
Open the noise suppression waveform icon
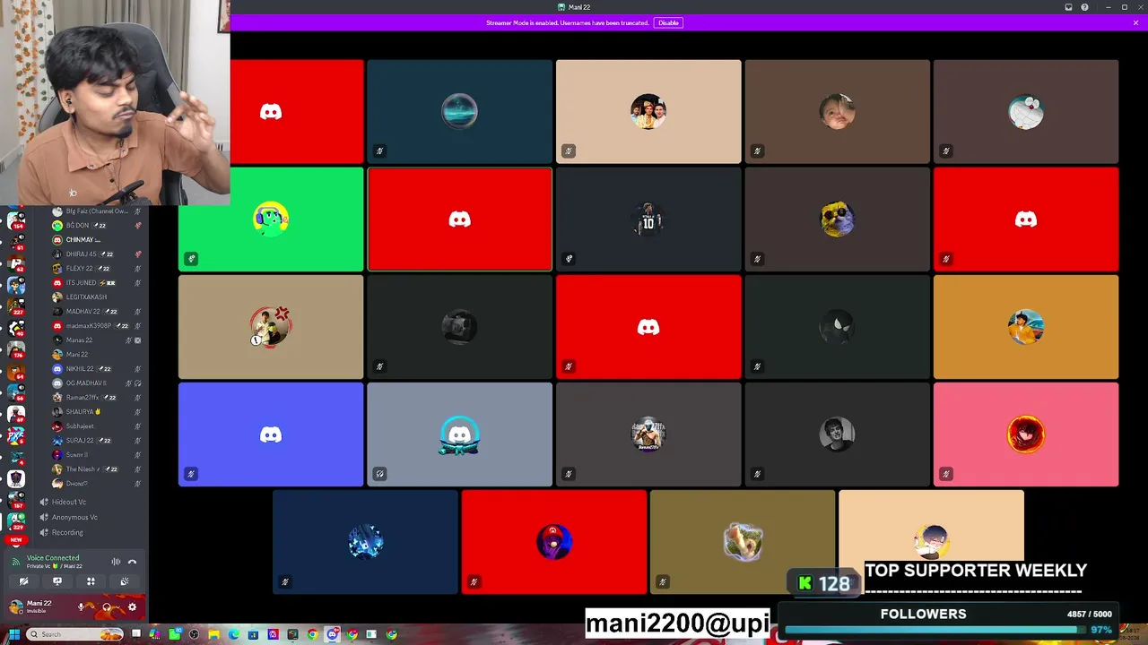click(x=116, y=562)
